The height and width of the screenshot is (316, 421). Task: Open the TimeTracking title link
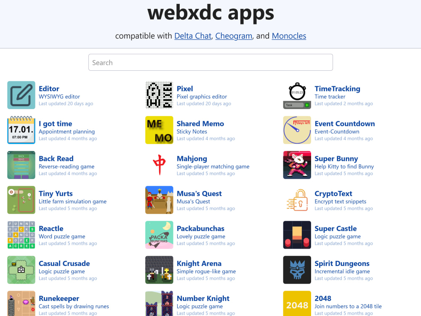(x=337, y=88)
